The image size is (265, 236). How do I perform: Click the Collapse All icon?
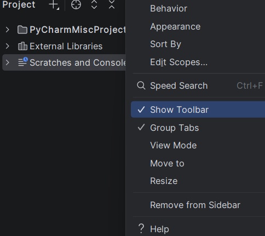(x=112, y=4)
